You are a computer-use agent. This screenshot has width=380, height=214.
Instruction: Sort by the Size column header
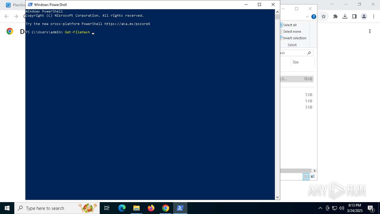[x=302, y=62]
